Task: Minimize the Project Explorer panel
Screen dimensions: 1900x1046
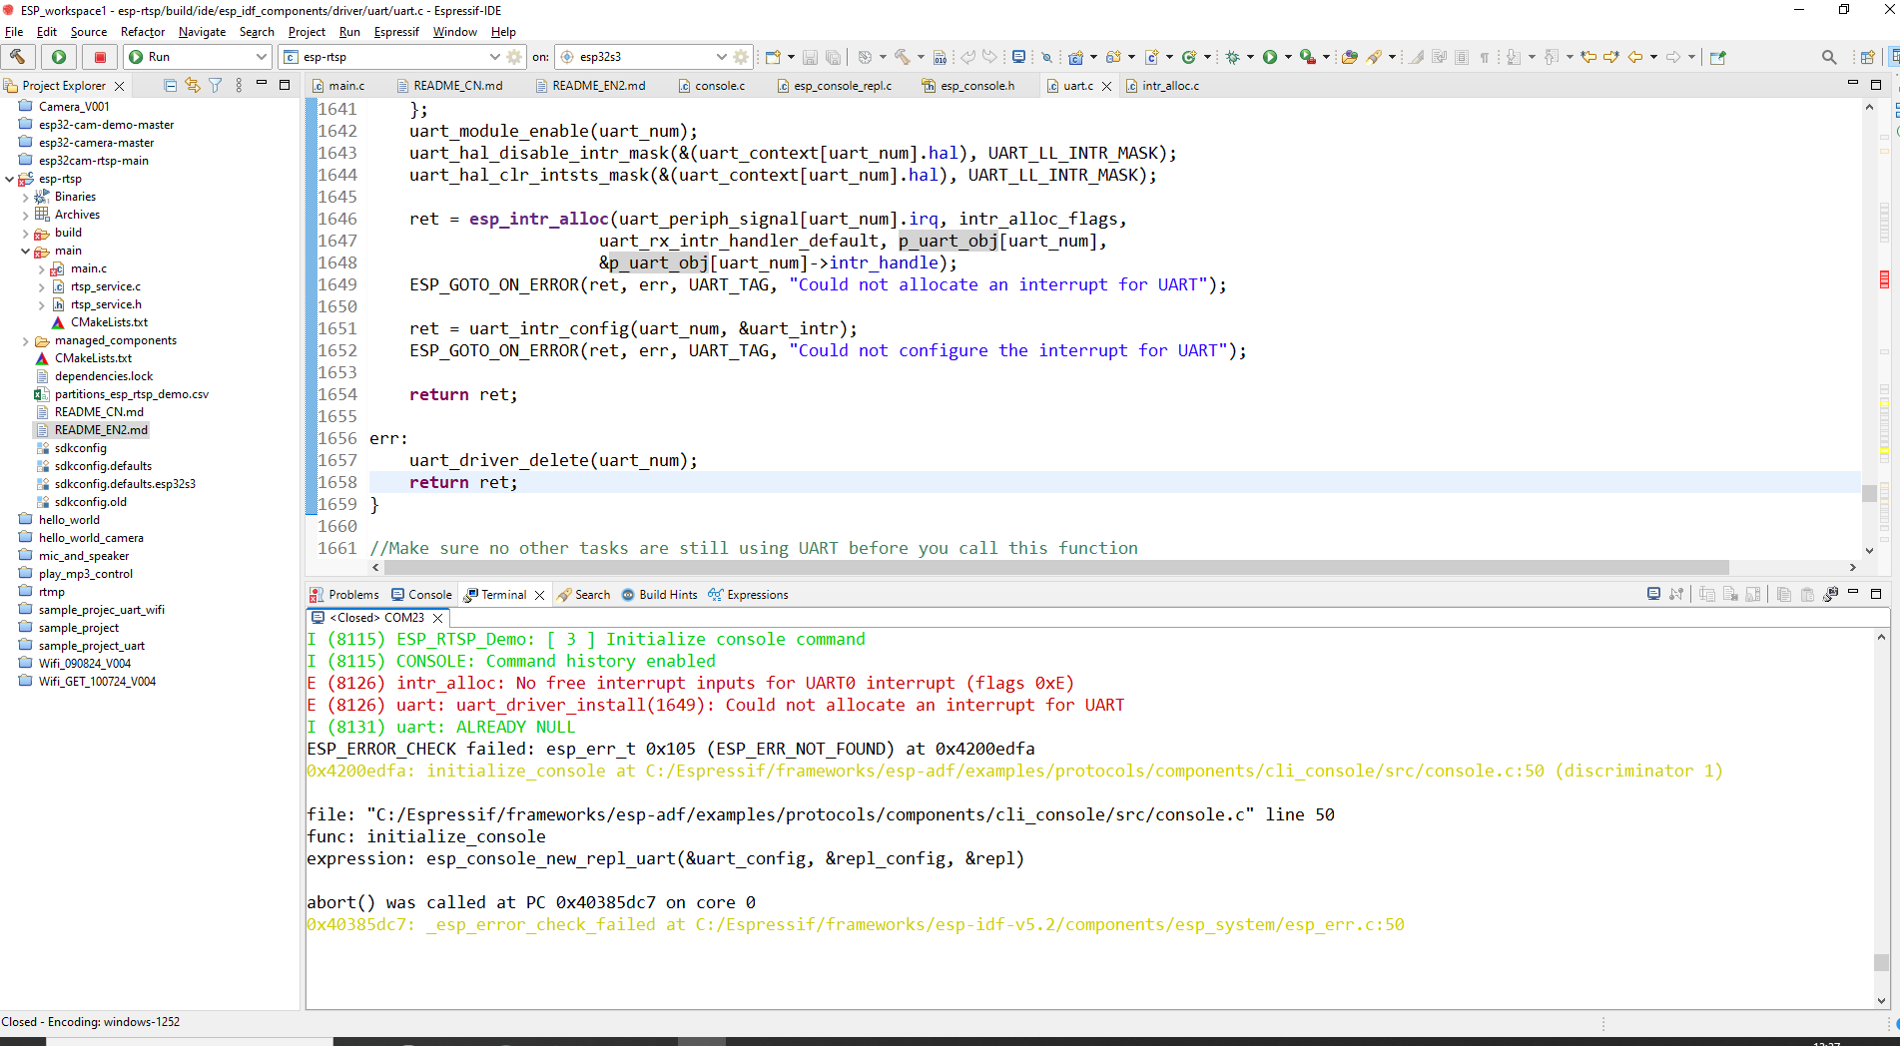Action: pyautogui.click(x=262, y=85)
